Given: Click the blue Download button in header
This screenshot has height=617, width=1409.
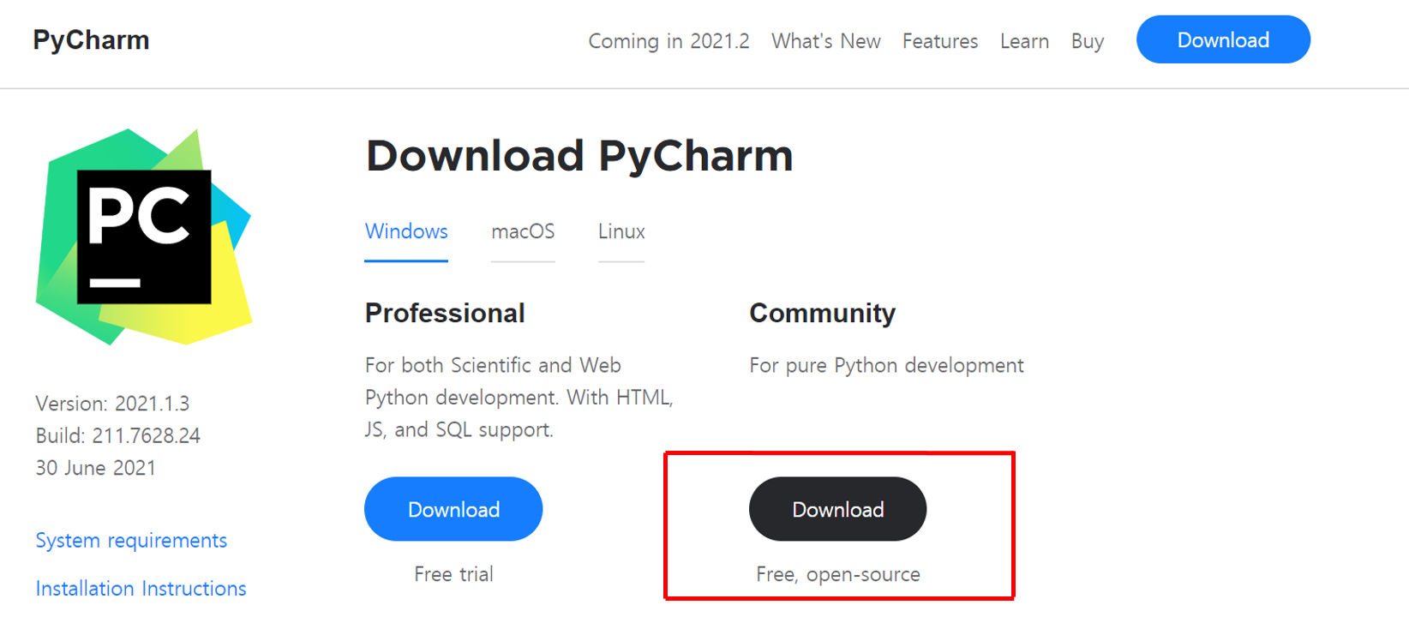Looking at the screenshot, I should tap(1223, 39).
